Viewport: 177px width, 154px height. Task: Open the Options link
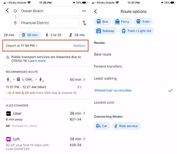point(79,46)
